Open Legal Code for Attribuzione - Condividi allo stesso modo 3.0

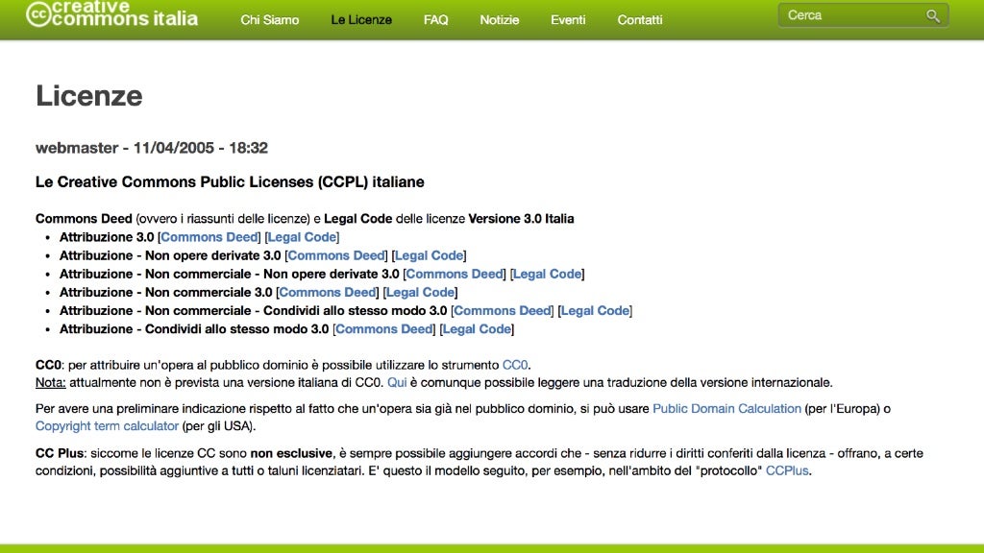click(x=477, y=329)
